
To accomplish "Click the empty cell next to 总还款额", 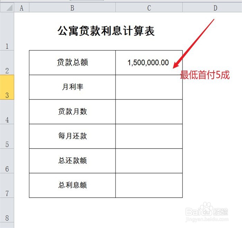I will tap(149, 161).
